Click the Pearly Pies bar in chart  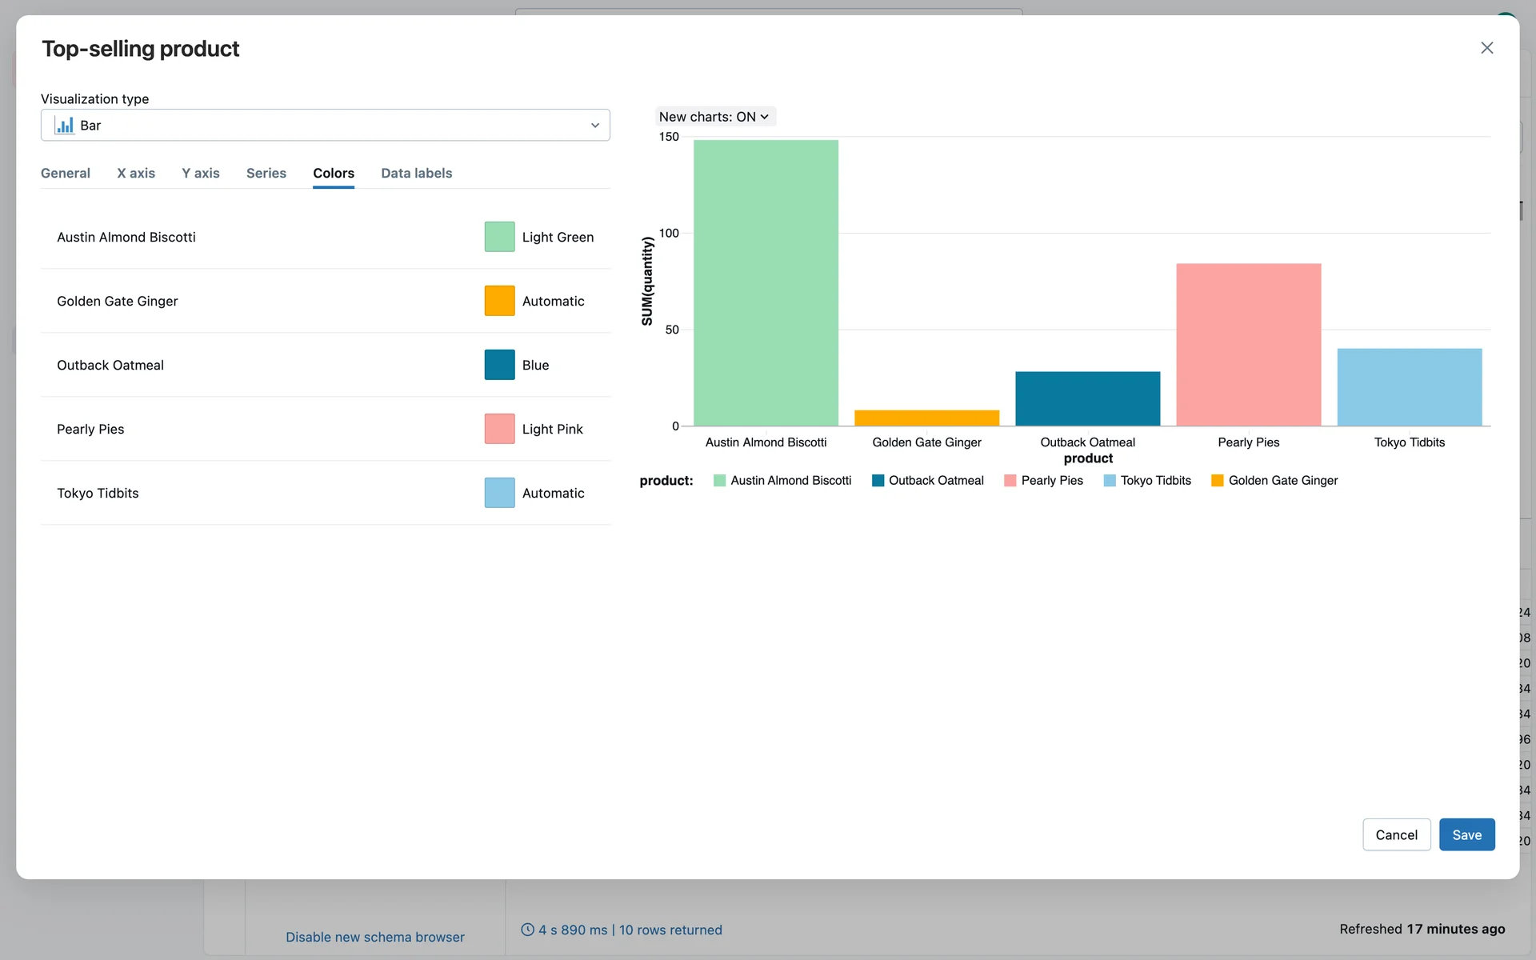coord(1248,344)
